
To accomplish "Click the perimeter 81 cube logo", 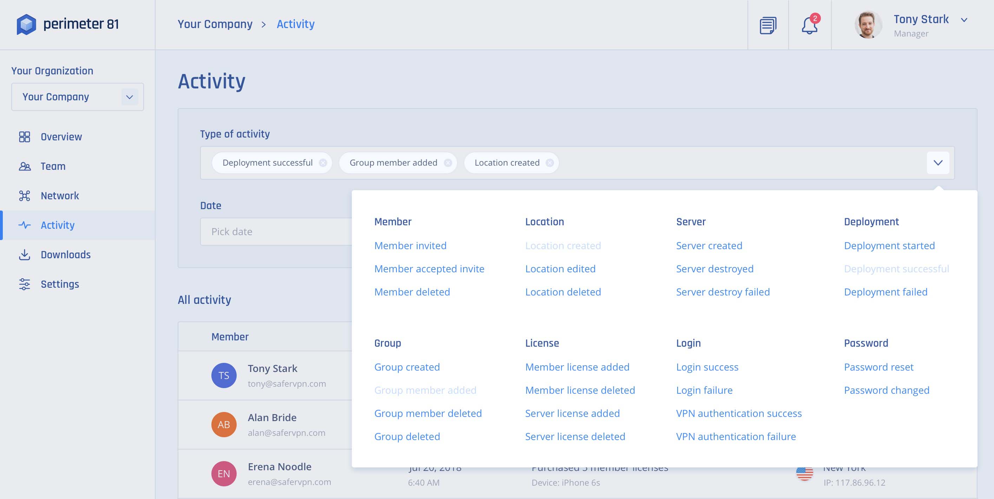I will click(x=26, y=24).
